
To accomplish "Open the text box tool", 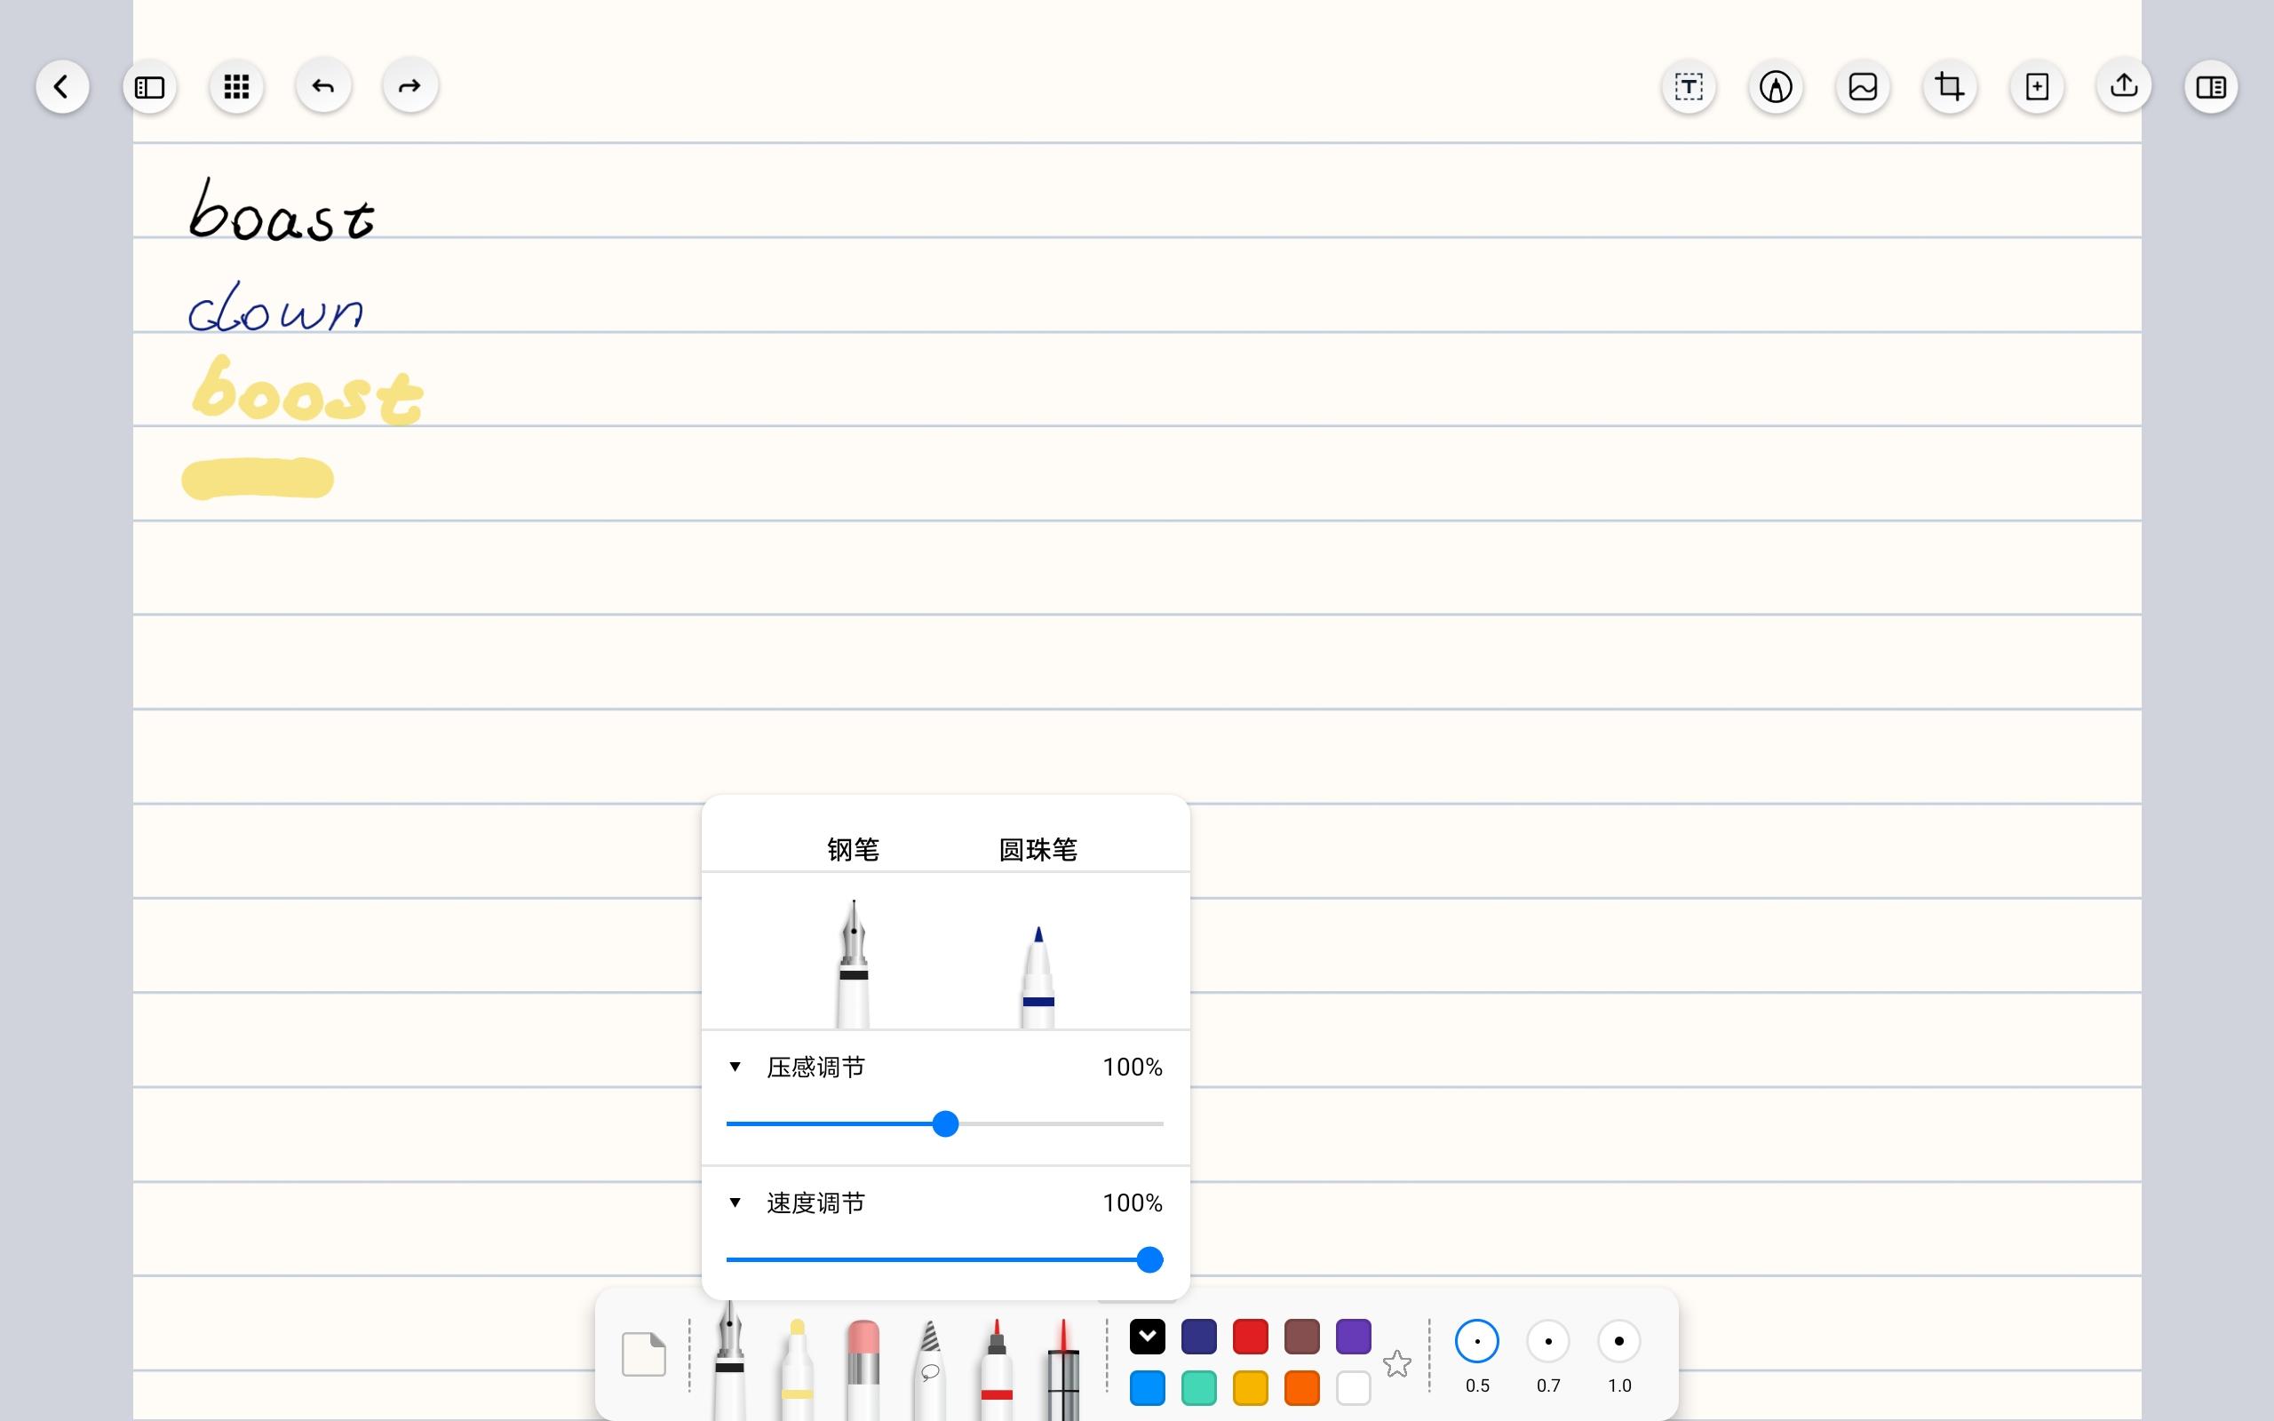I will [1687, 85].
